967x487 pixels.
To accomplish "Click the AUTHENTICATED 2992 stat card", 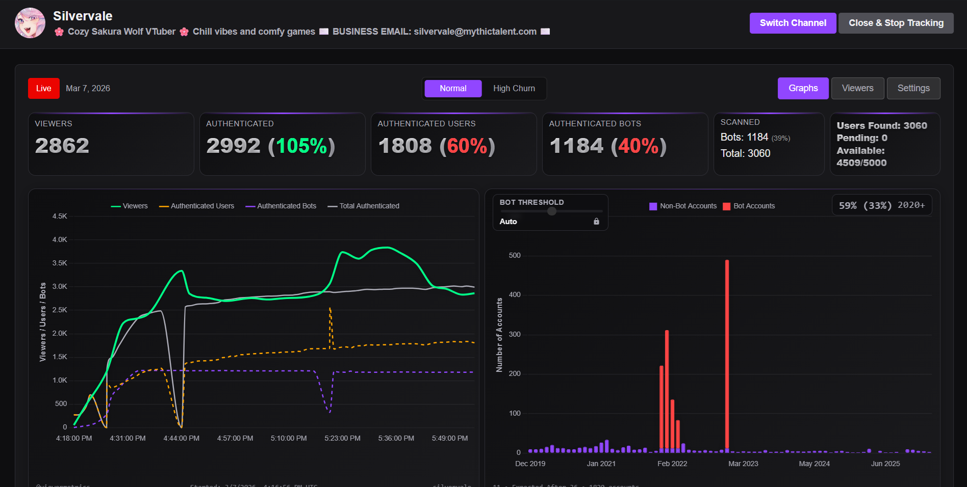I will 283,144.
